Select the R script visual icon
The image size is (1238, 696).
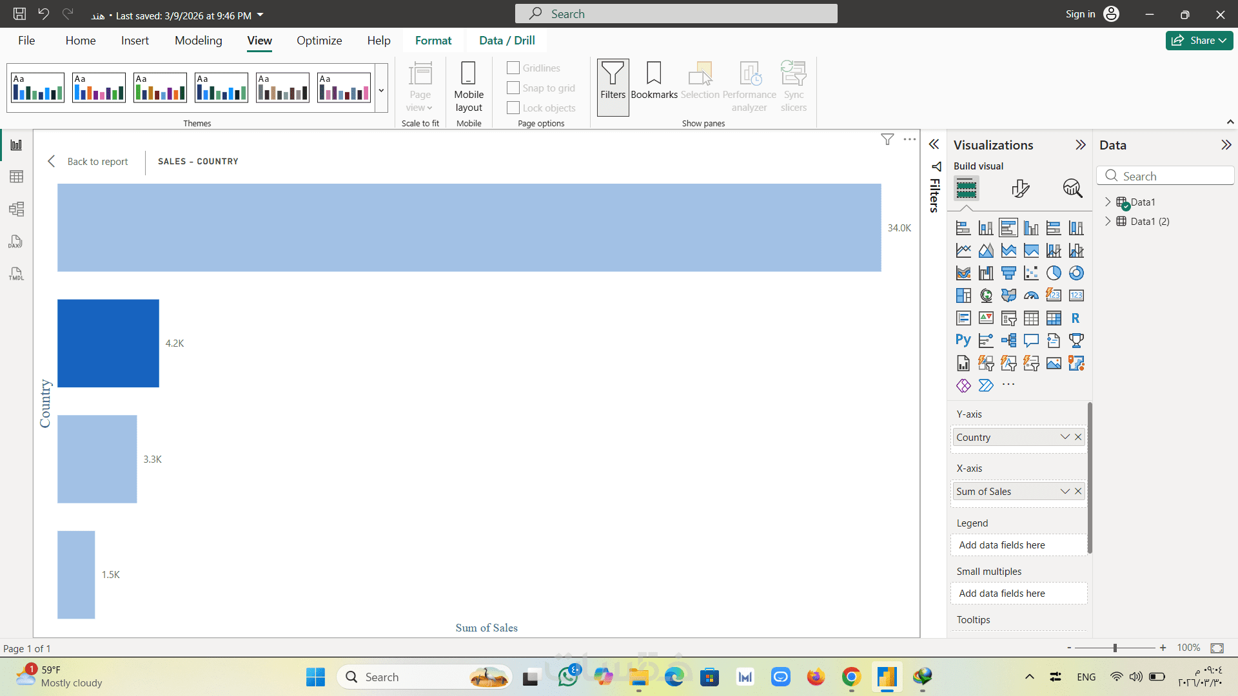[1076, 318]
